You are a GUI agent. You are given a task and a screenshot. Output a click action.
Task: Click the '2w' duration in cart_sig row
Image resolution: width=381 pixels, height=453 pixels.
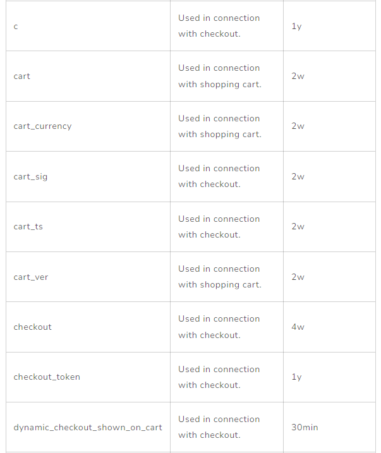coord(298,177)
